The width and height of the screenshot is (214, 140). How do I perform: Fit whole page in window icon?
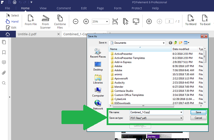click(x=126, y=21)
